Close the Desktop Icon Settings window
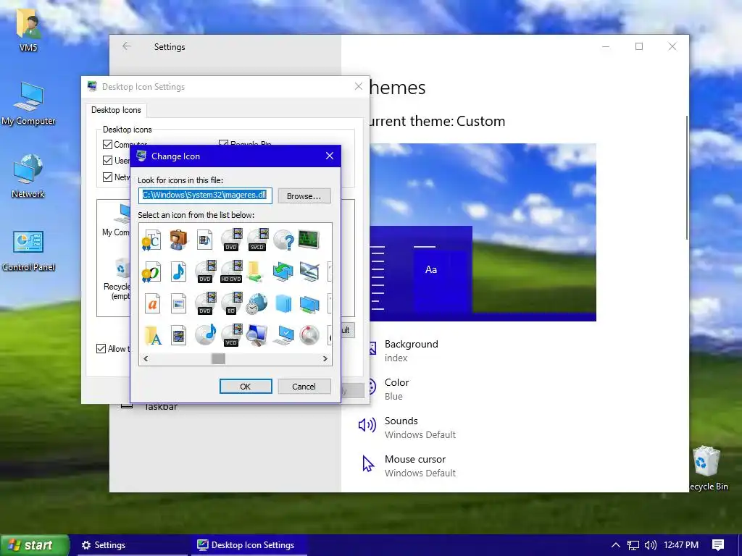The image size is (742, 556). click(359, 86)
